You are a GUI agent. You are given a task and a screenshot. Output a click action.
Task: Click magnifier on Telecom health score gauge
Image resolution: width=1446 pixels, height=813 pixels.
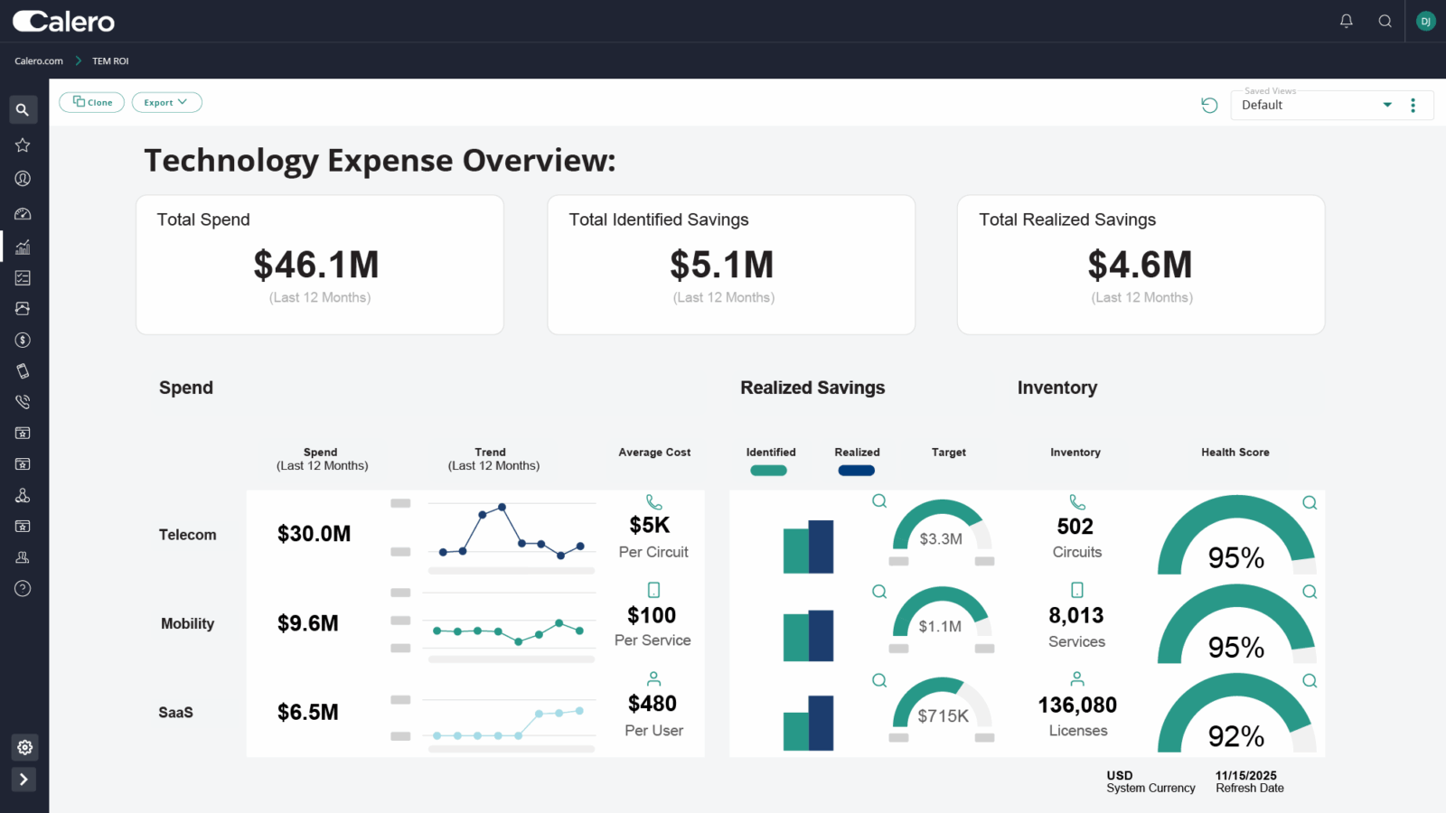[x=1309, y=503]
